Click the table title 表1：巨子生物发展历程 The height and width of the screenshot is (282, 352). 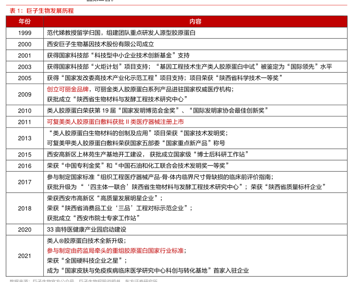coord(42,11)
